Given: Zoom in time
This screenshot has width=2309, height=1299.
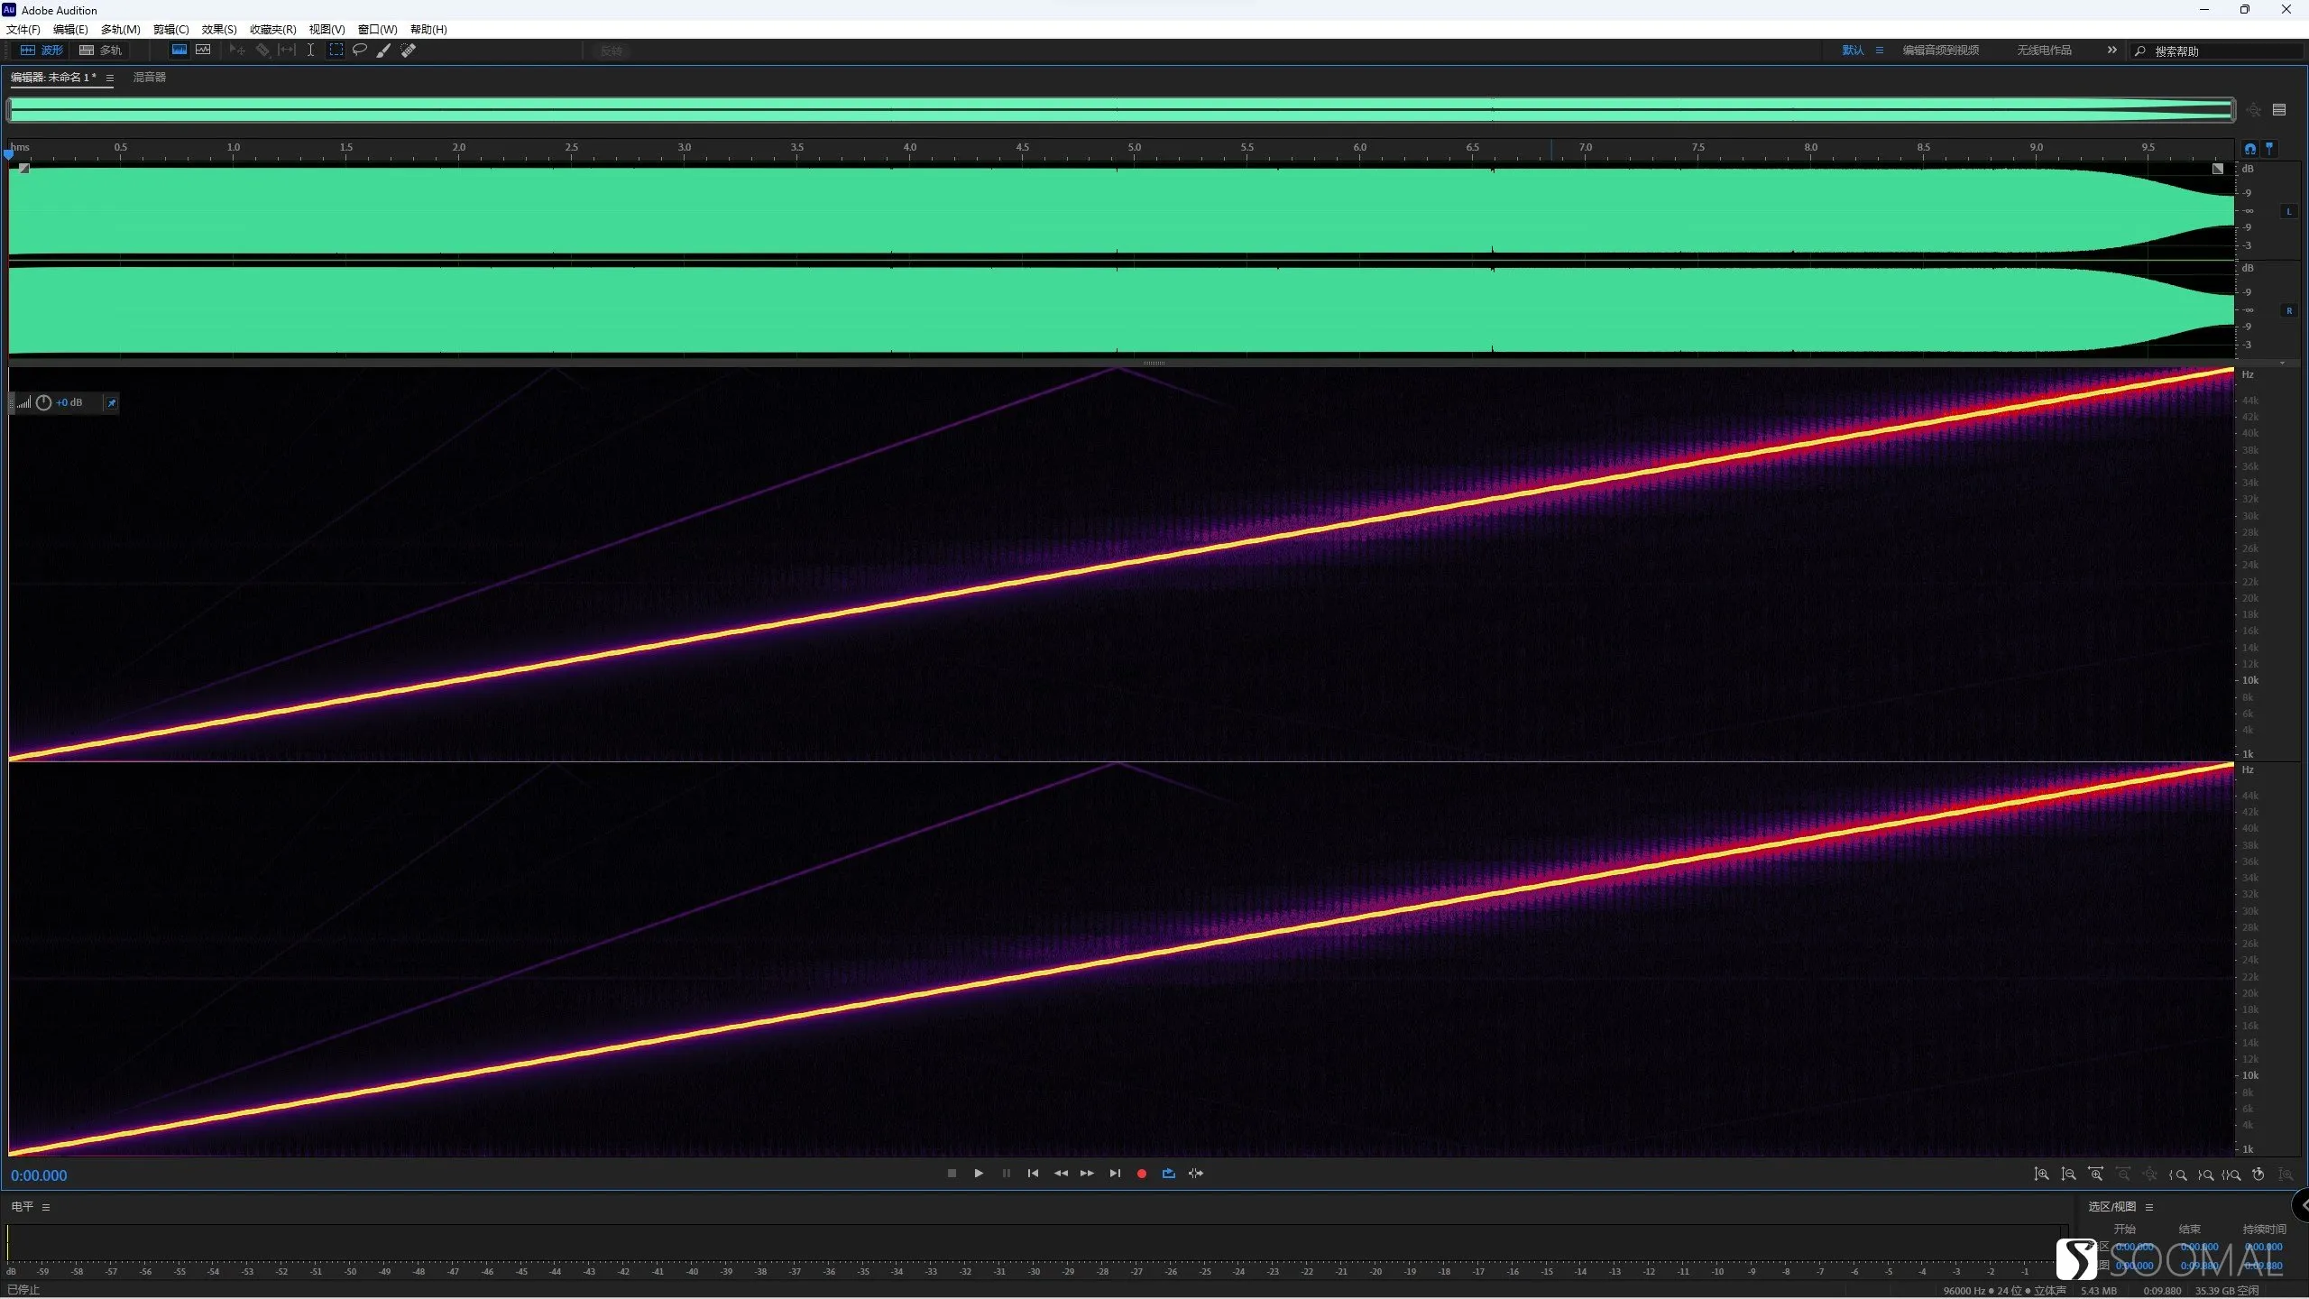Looking at the screenshot, I should (2095, 1175).
